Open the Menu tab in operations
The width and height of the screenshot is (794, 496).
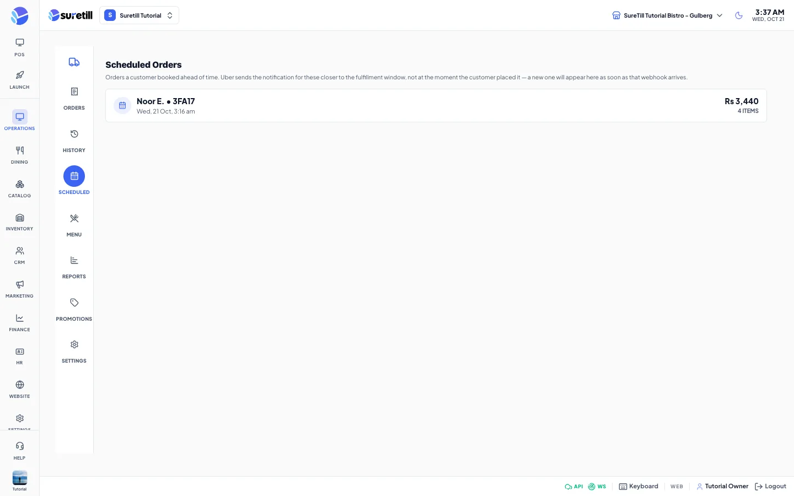tap(74, 225)
